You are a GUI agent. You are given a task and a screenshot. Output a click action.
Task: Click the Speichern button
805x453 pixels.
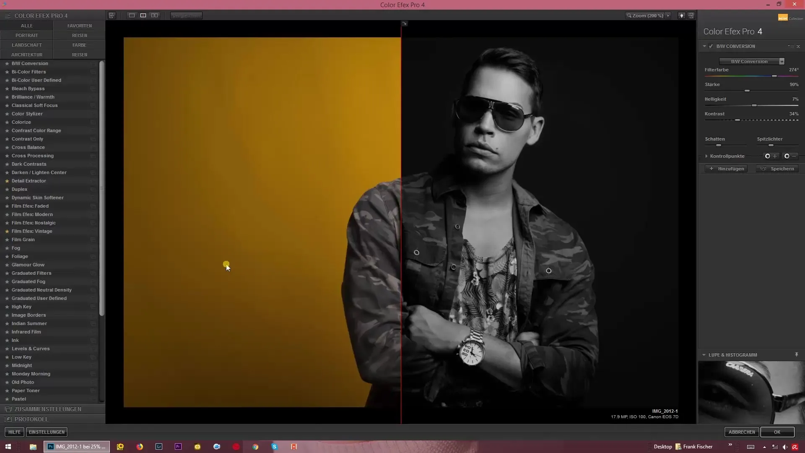[x=778, y=169]
